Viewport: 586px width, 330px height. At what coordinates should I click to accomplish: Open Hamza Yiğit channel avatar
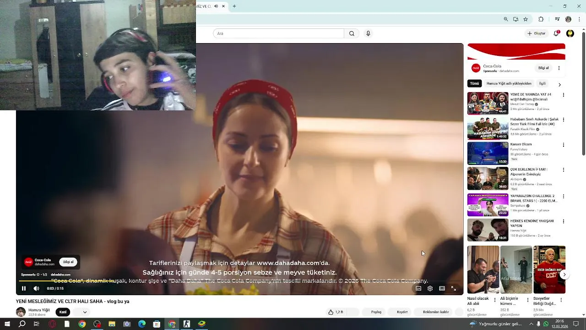coord(21,312)
